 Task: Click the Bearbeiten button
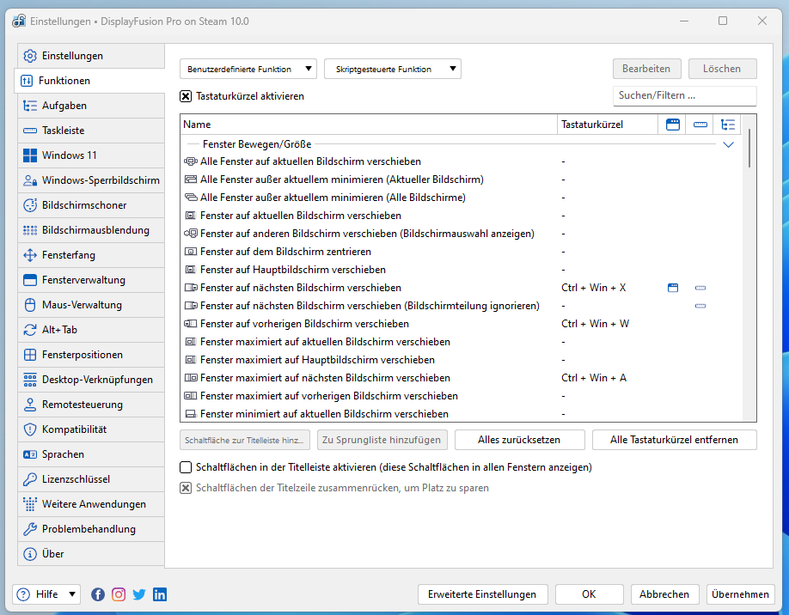[x=646, y=69]
